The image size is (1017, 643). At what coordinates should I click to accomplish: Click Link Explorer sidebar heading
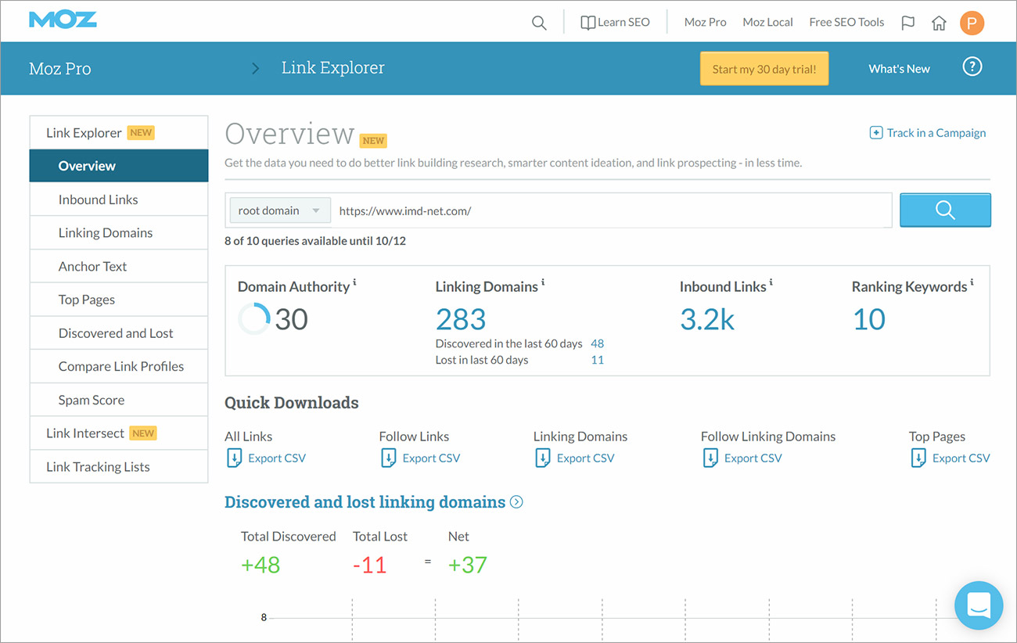pos(119,132)
